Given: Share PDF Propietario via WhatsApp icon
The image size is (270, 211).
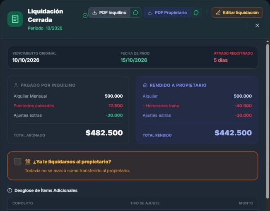Looking at the screenshot, I should (196, 12).
